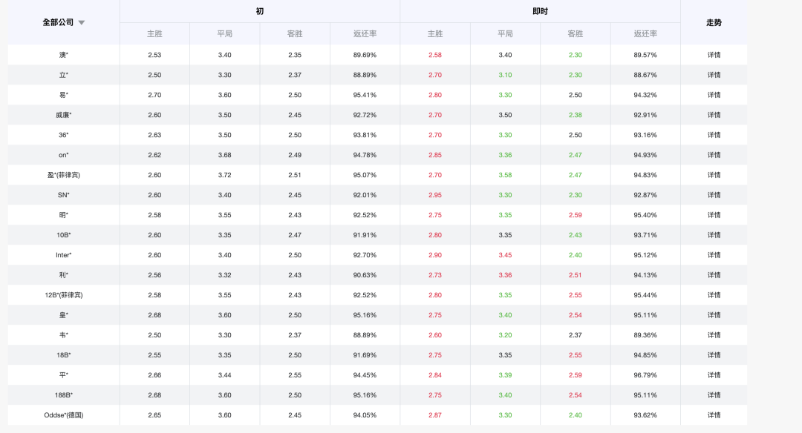Click the 96.79% return rate for 平*
This screenshot has height=433, width=802.
[x=645, y=375]
